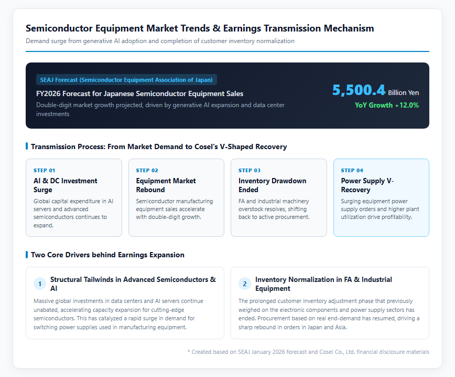Click the number 1 circle badge
This screenshot has height=377, width=455.
(x=40, y=284)
